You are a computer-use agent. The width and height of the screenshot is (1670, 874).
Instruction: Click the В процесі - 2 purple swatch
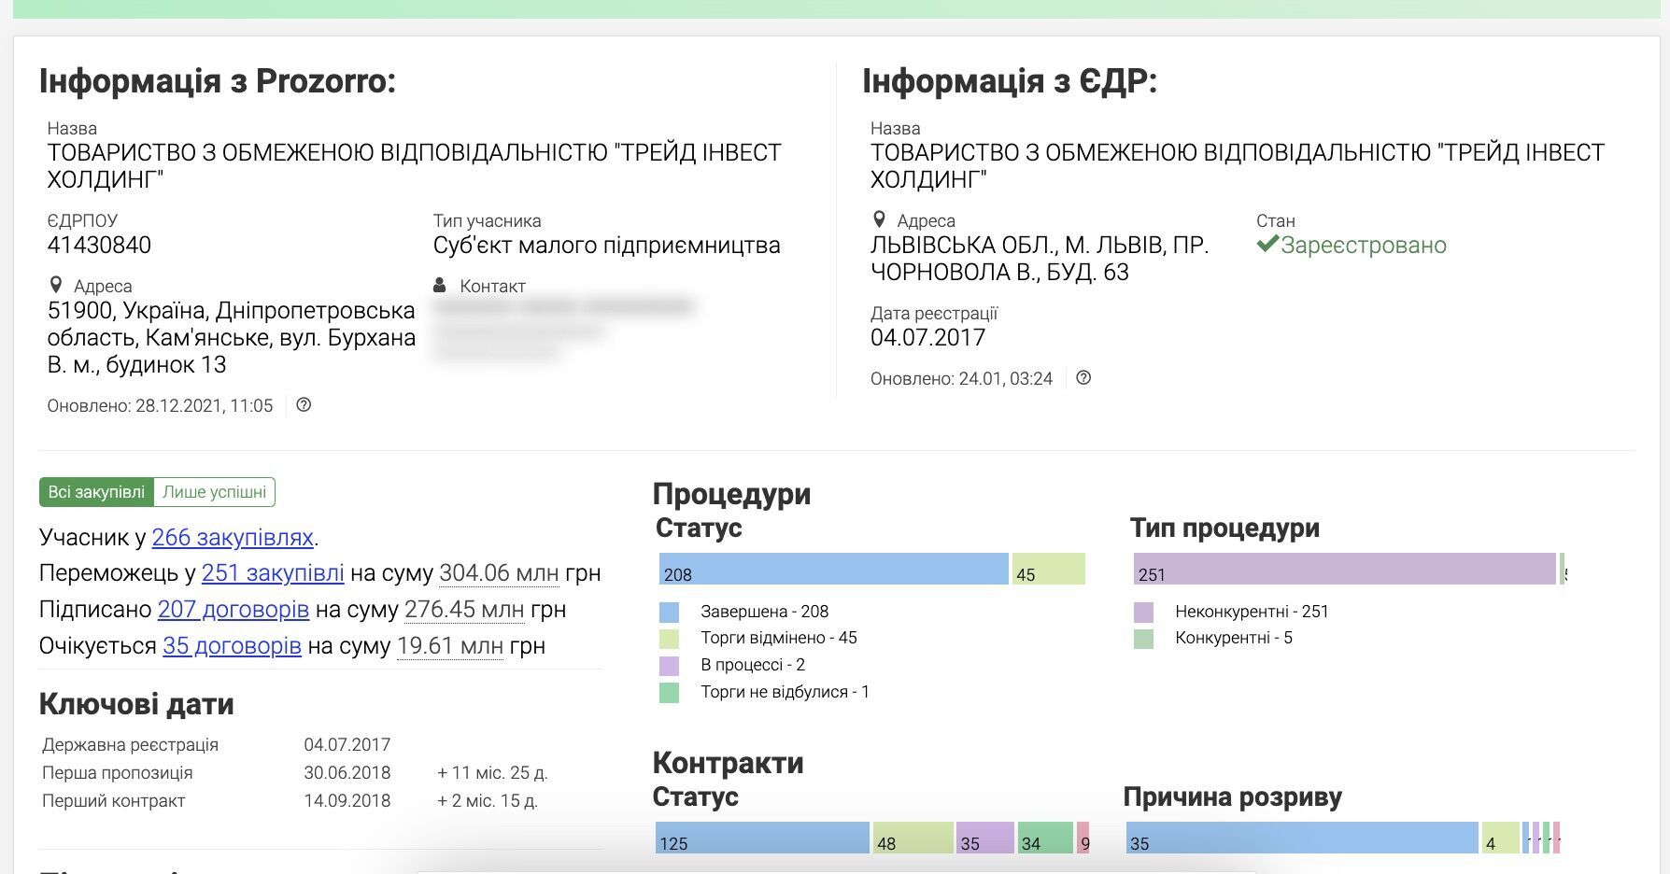tap(669, 666)
